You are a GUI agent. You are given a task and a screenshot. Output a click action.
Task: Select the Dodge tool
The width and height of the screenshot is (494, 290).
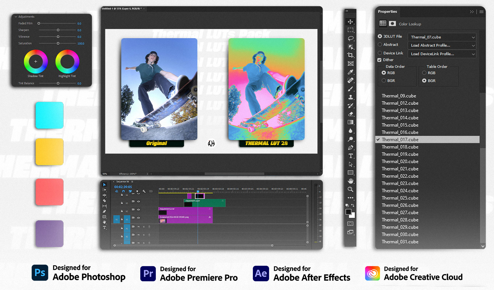(351, 139)
